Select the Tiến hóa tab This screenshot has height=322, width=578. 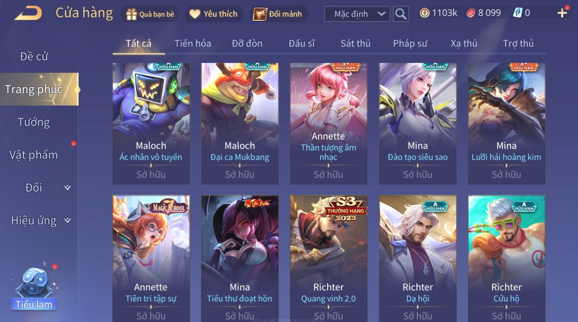coord(193,43)
